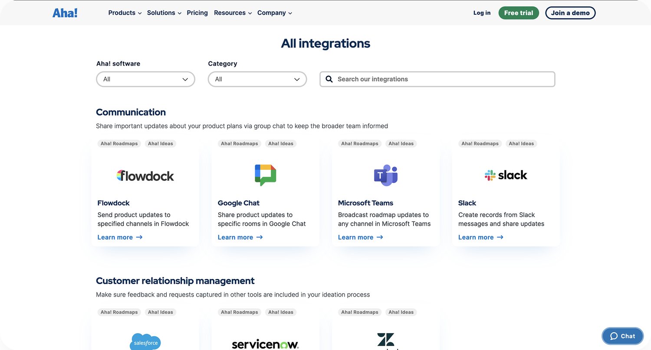The image size is (651, 350).
Task: Click the Aha! Roadmaps tag on Flowdock card
Action: tap(119, 143)
